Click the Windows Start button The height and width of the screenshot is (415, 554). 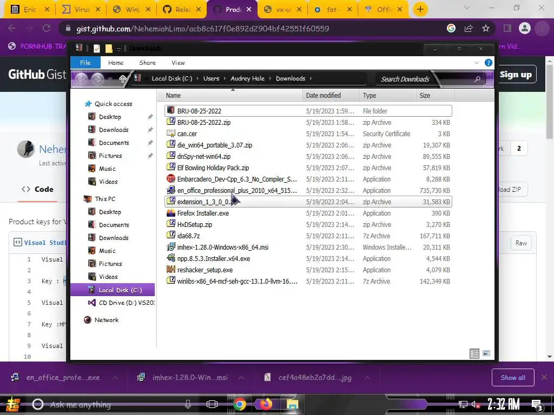[x=13, y=404]
